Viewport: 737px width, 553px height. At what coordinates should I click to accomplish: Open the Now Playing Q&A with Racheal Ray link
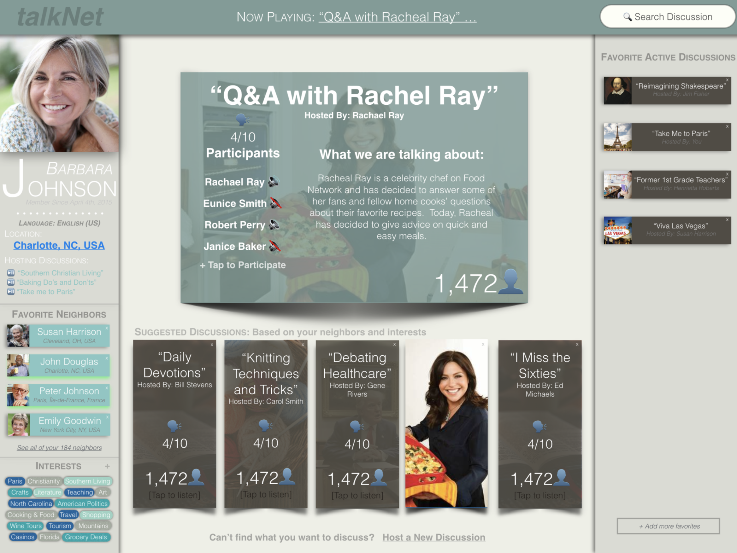398,17
